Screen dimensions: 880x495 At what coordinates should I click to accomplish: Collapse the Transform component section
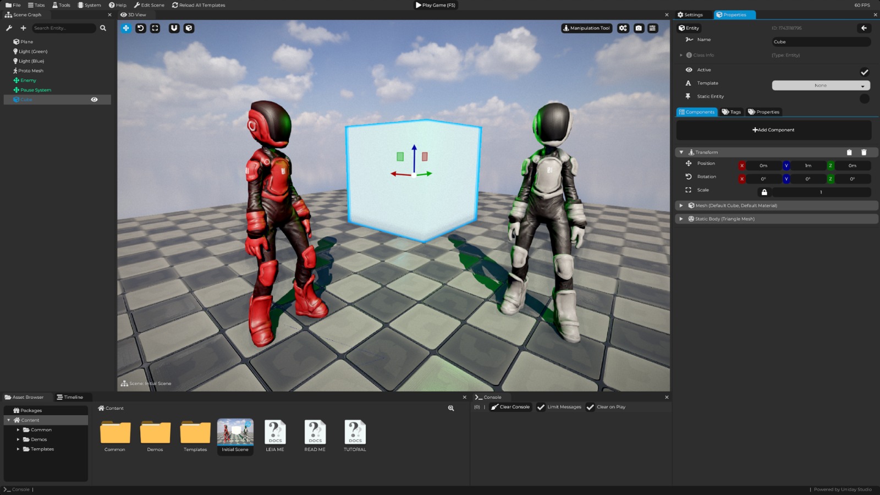point(681,152)
